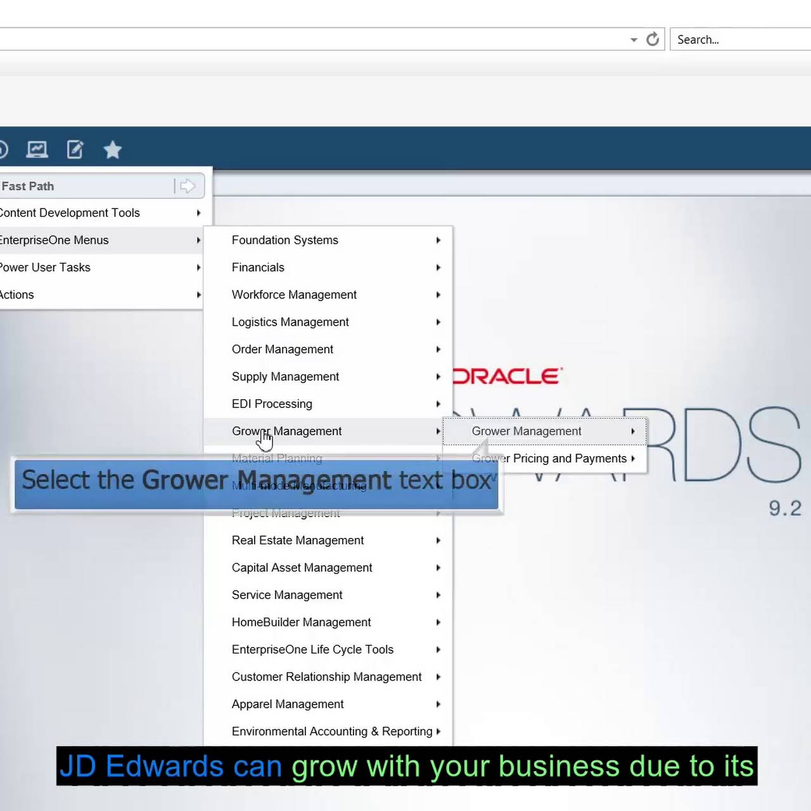Select HomeBuilder Management item
Image resolution: width=811 pixels, height=811 pixels.
coord(328,622)
